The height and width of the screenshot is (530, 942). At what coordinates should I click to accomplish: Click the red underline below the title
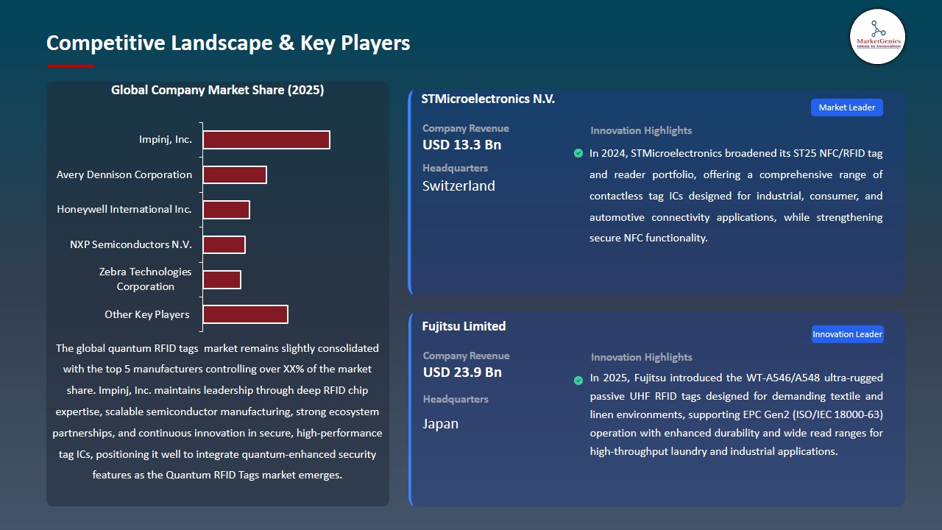pos(71,66)
